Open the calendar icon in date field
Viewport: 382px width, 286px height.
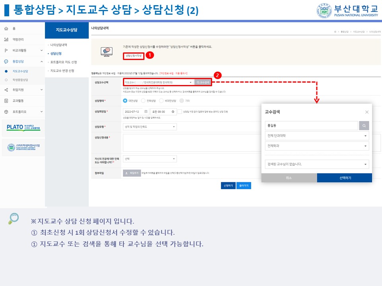[x=146, y=112]
